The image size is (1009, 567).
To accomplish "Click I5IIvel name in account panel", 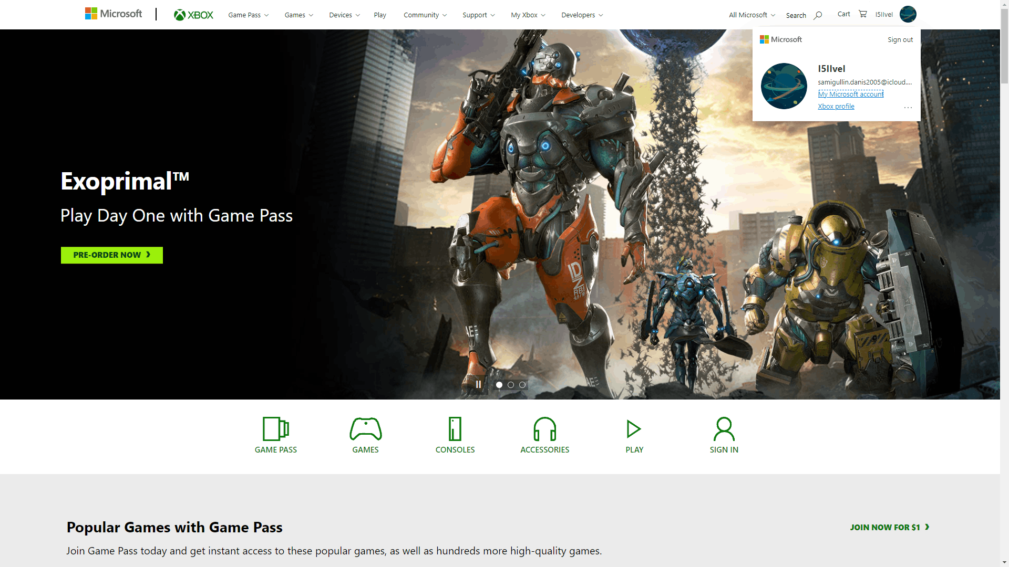I will click(x=831, y=69).
